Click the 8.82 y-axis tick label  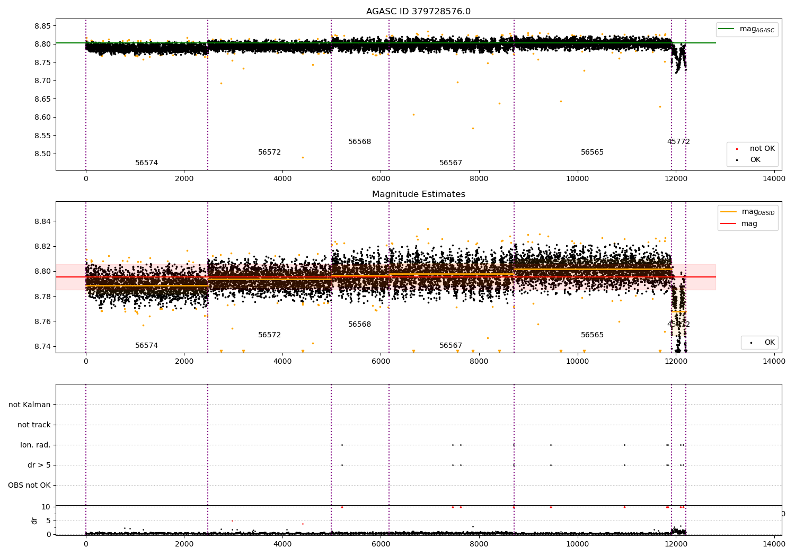click(x=42, y=246)
